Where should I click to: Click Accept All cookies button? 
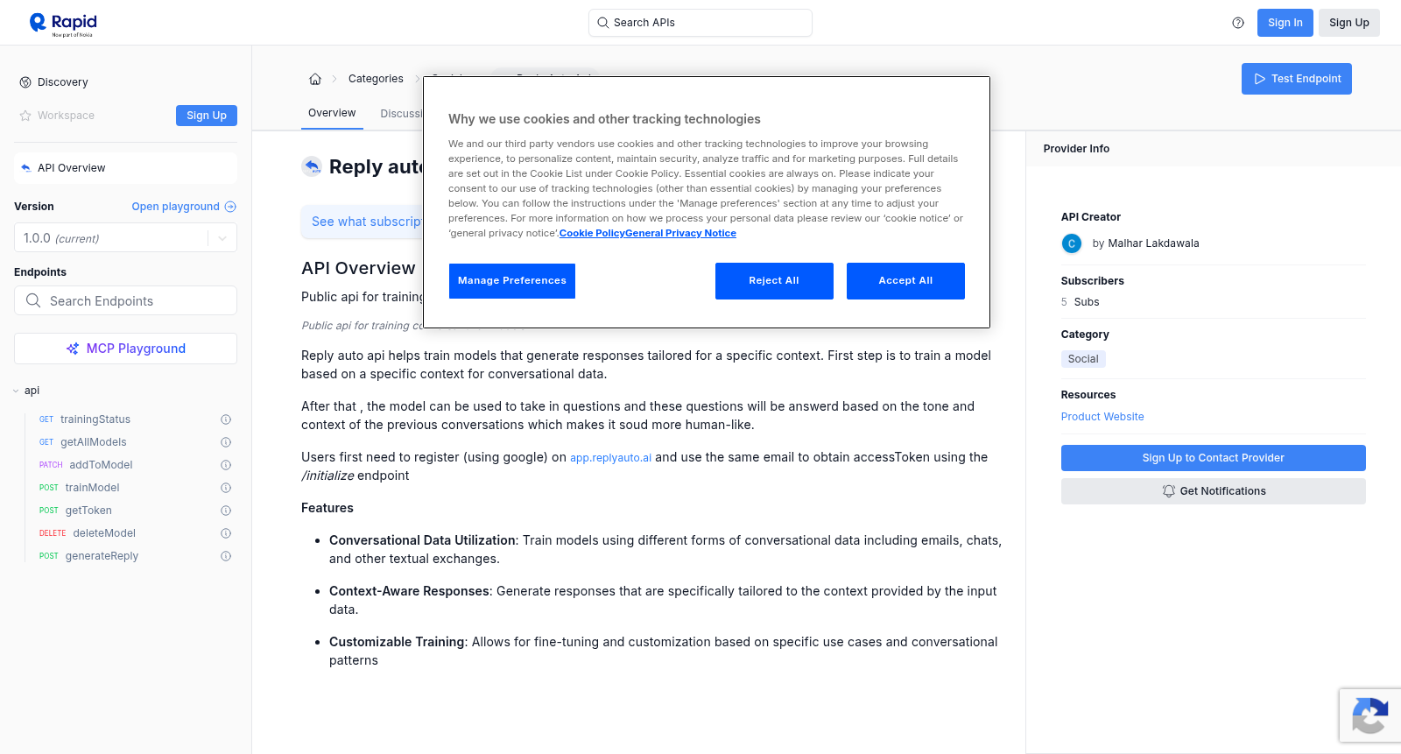905,281
